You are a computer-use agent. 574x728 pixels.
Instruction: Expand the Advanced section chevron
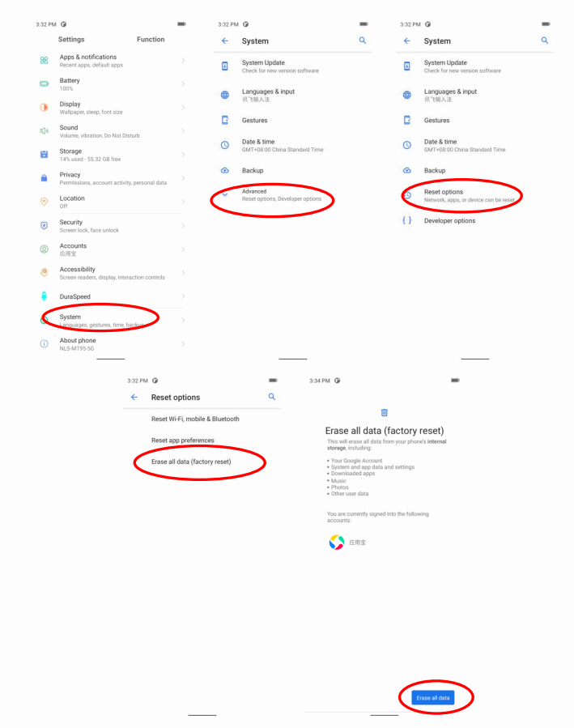(x=225, y=194)
